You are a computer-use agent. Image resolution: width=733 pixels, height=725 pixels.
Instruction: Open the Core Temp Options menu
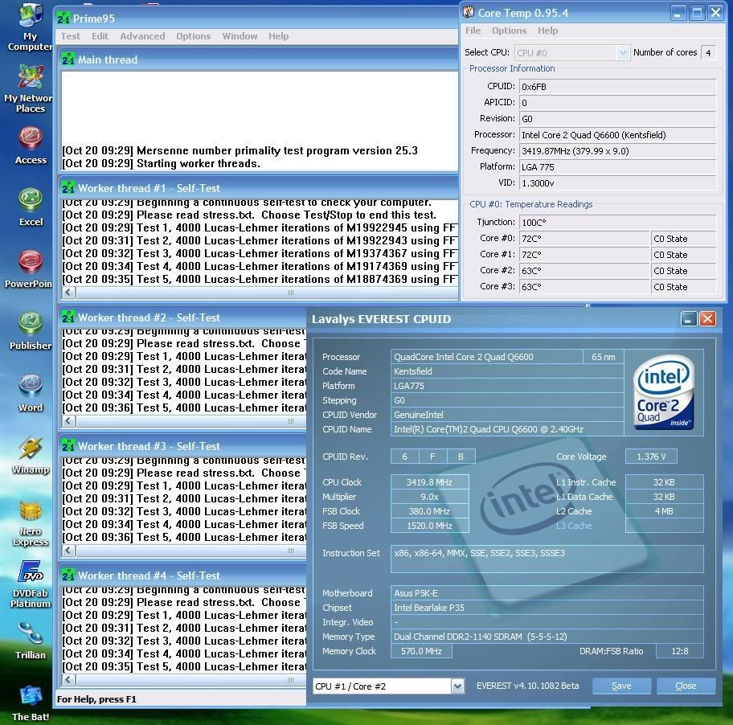click(509, 31)
